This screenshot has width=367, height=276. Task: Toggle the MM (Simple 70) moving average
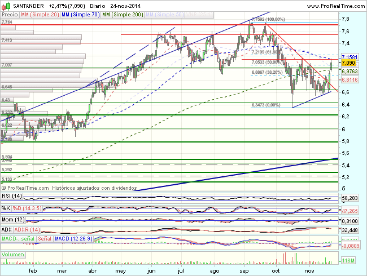coord(81,15)
